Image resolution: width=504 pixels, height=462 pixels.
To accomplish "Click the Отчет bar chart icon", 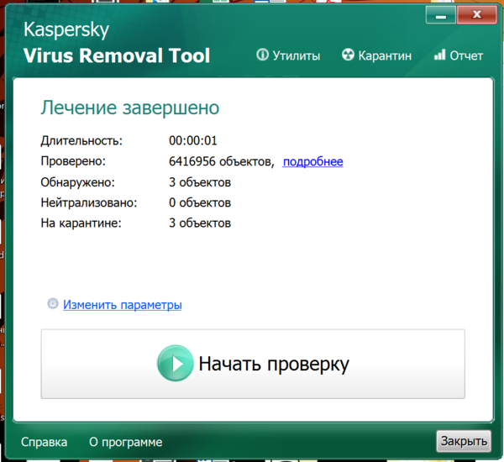I will tap(439, 56).
